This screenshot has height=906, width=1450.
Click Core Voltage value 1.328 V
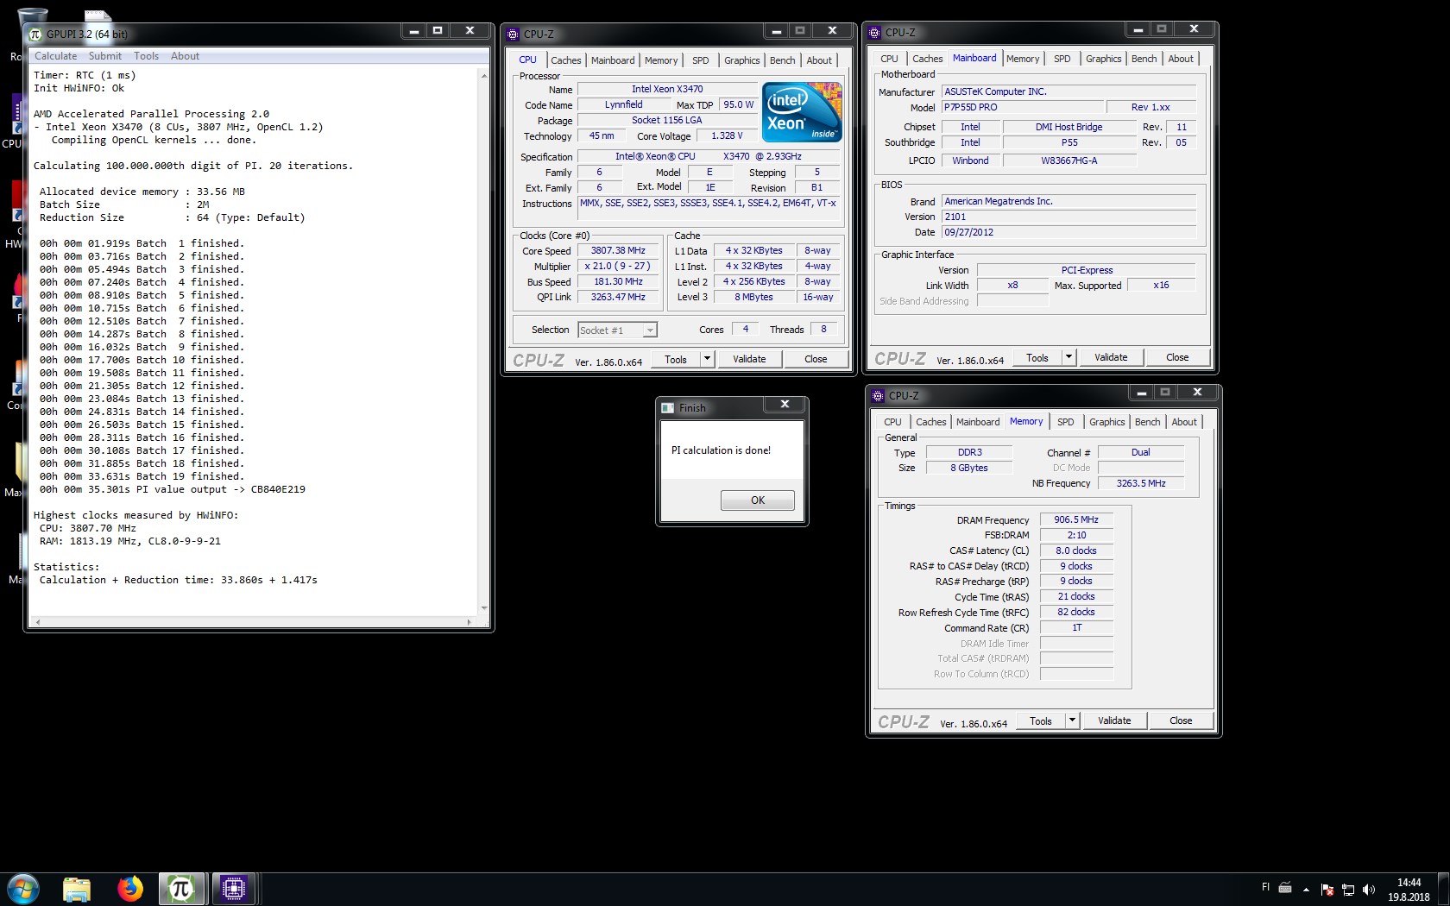[x=727, y=135]
